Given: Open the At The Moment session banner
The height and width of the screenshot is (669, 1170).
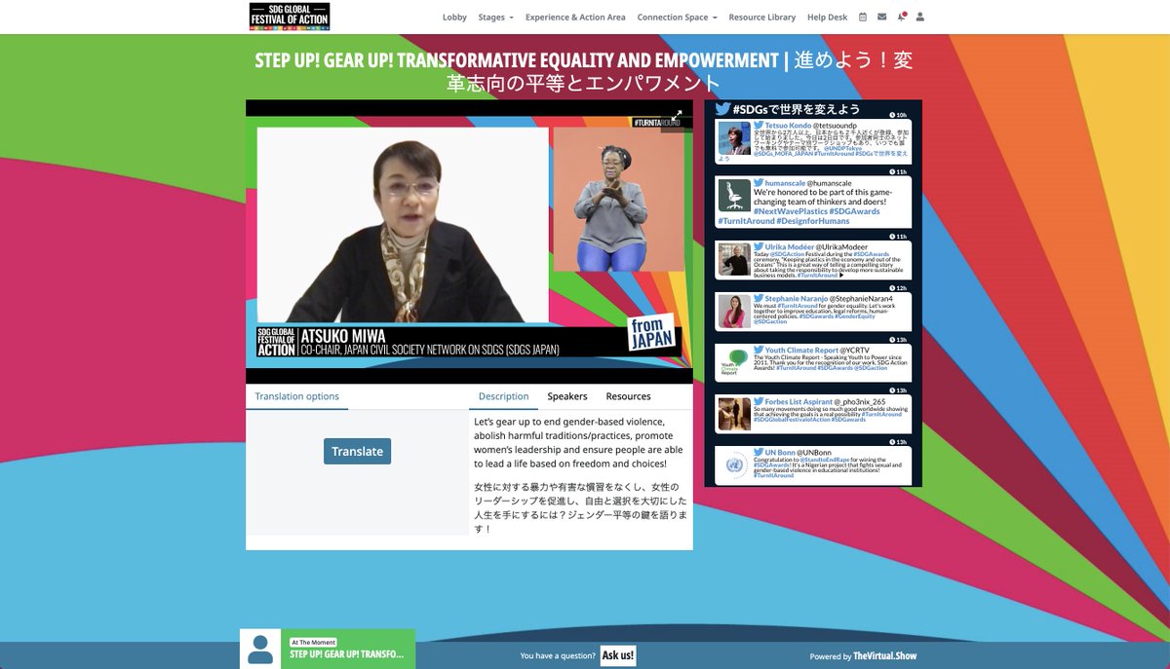Looking at the screenshot, I should 346,649.
